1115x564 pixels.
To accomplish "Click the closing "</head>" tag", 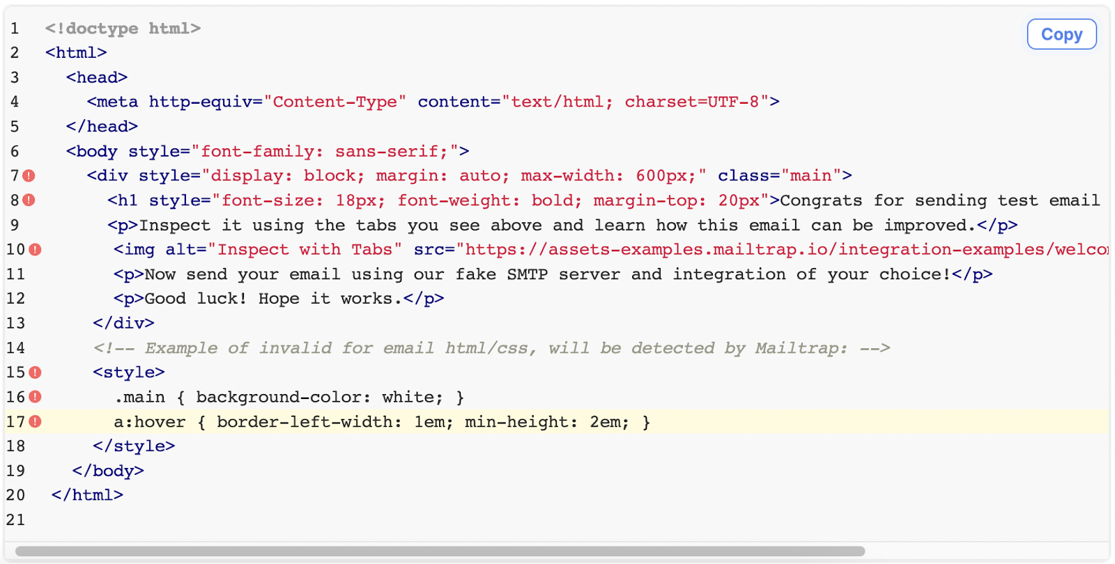I will click(x=102, y=127).
